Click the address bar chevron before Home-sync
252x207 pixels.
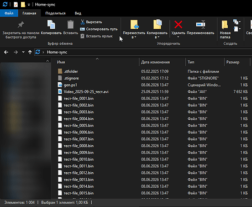(43, 52)
